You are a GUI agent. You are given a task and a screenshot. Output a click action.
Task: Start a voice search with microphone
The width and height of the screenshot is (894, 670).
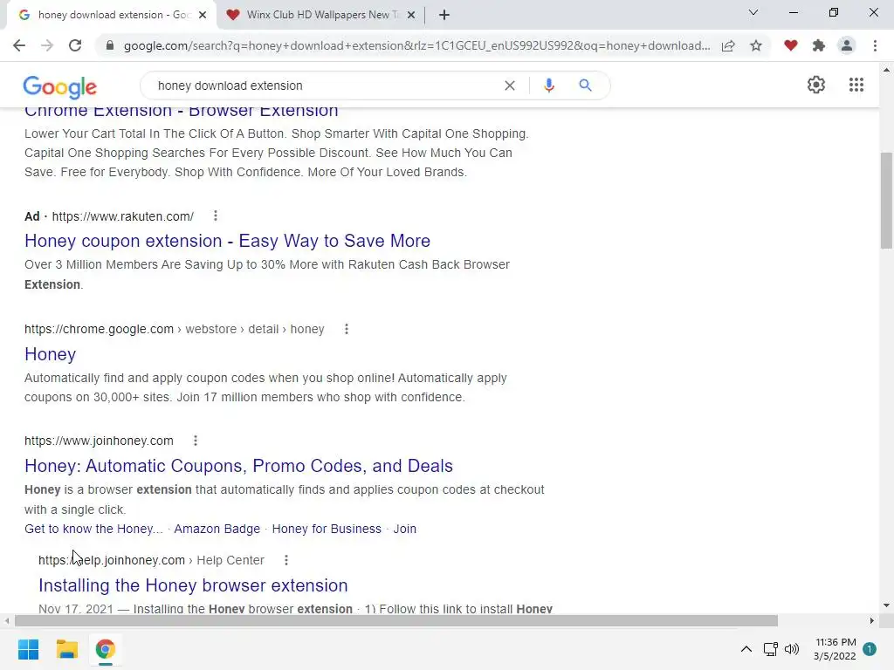548,85
